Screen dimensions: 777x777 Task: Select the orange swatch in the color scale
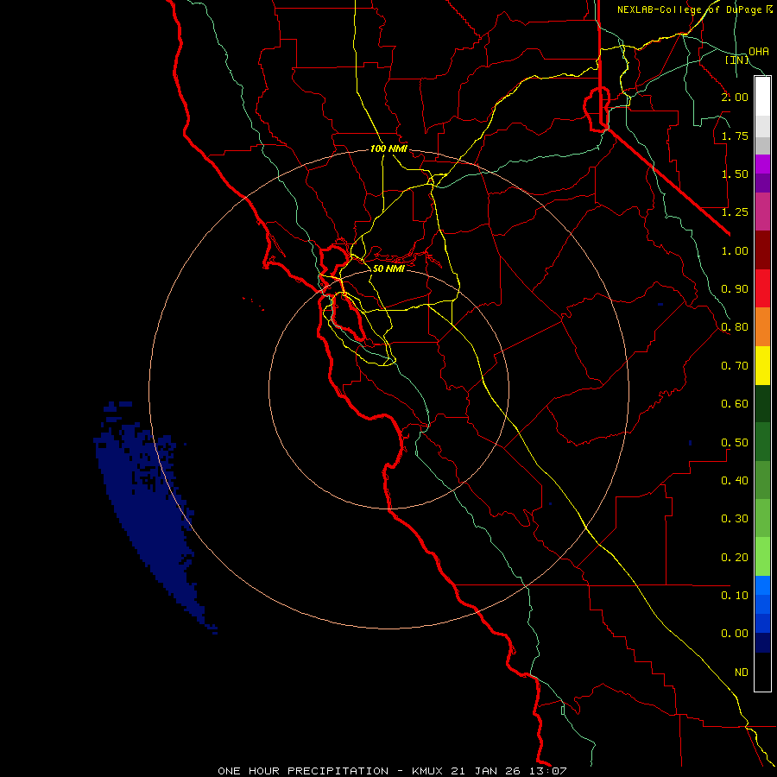762,327
